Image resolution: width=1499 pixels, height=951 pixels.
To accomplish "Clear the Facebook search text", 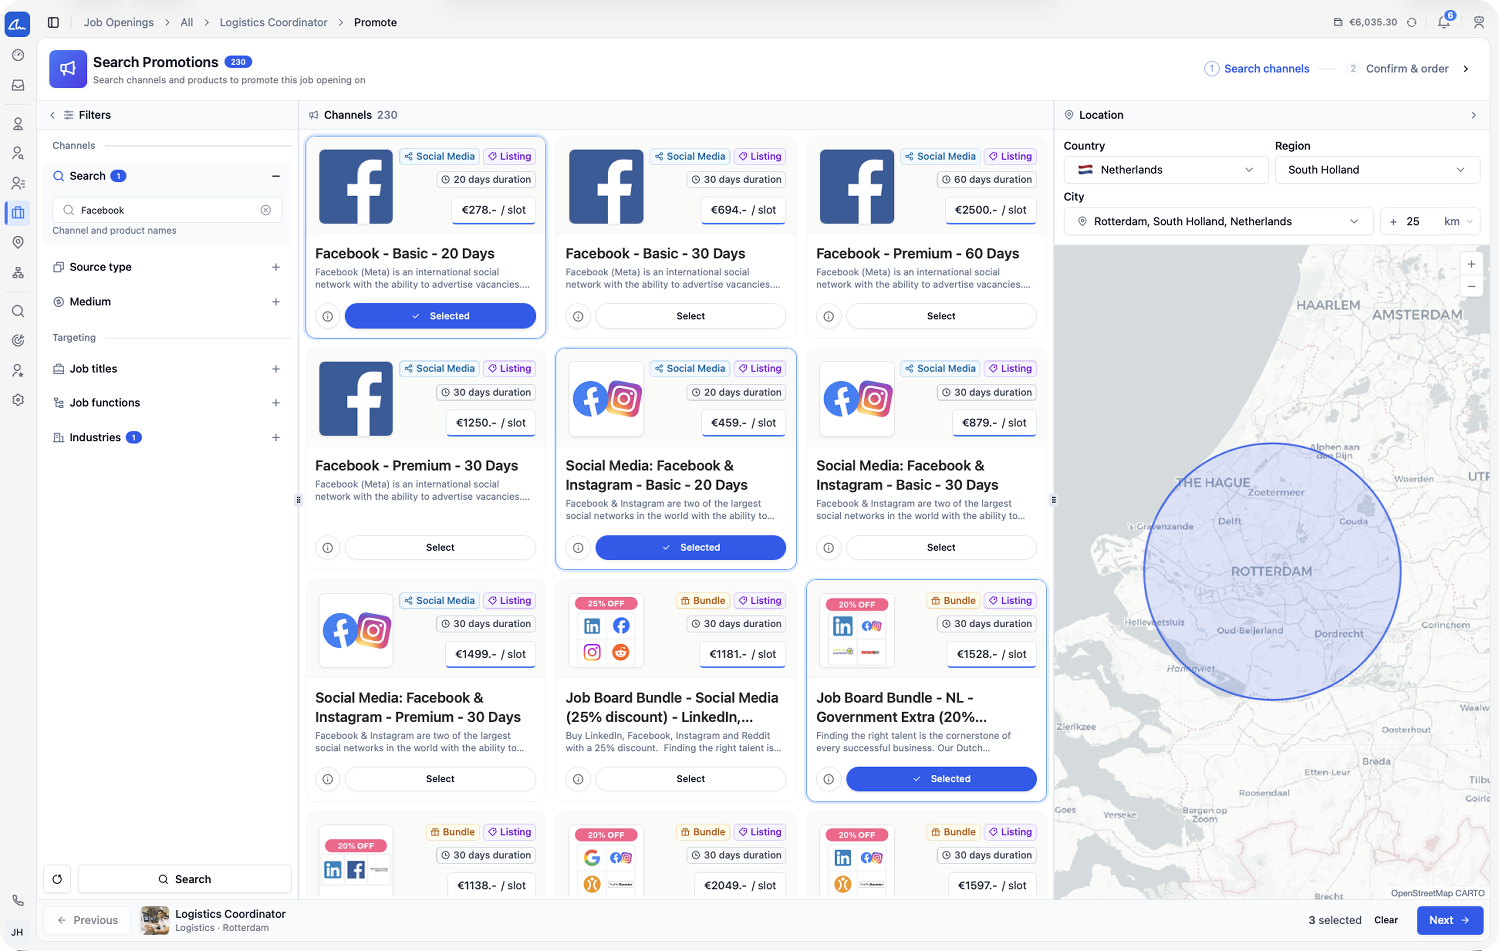I will click(x=266, y=210).
